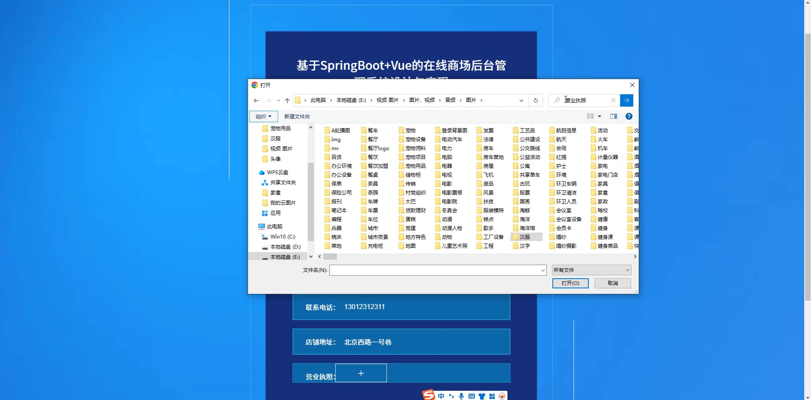
Task: Expand the view options dropdown arrow
Action: (599, 116)
